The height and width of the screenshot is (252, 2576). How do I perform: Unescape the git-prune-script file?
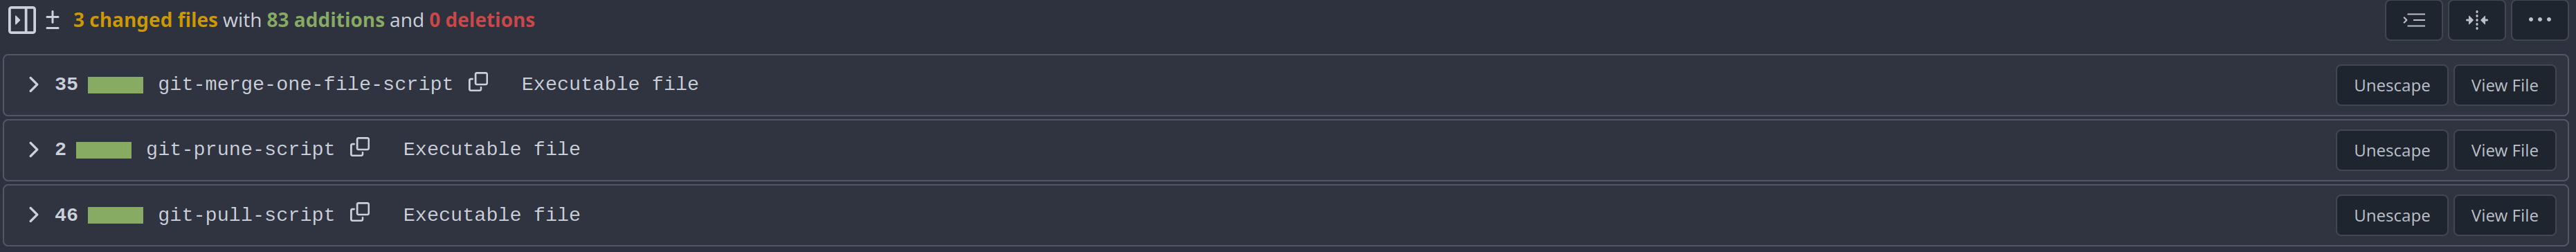pos(2391,150)
